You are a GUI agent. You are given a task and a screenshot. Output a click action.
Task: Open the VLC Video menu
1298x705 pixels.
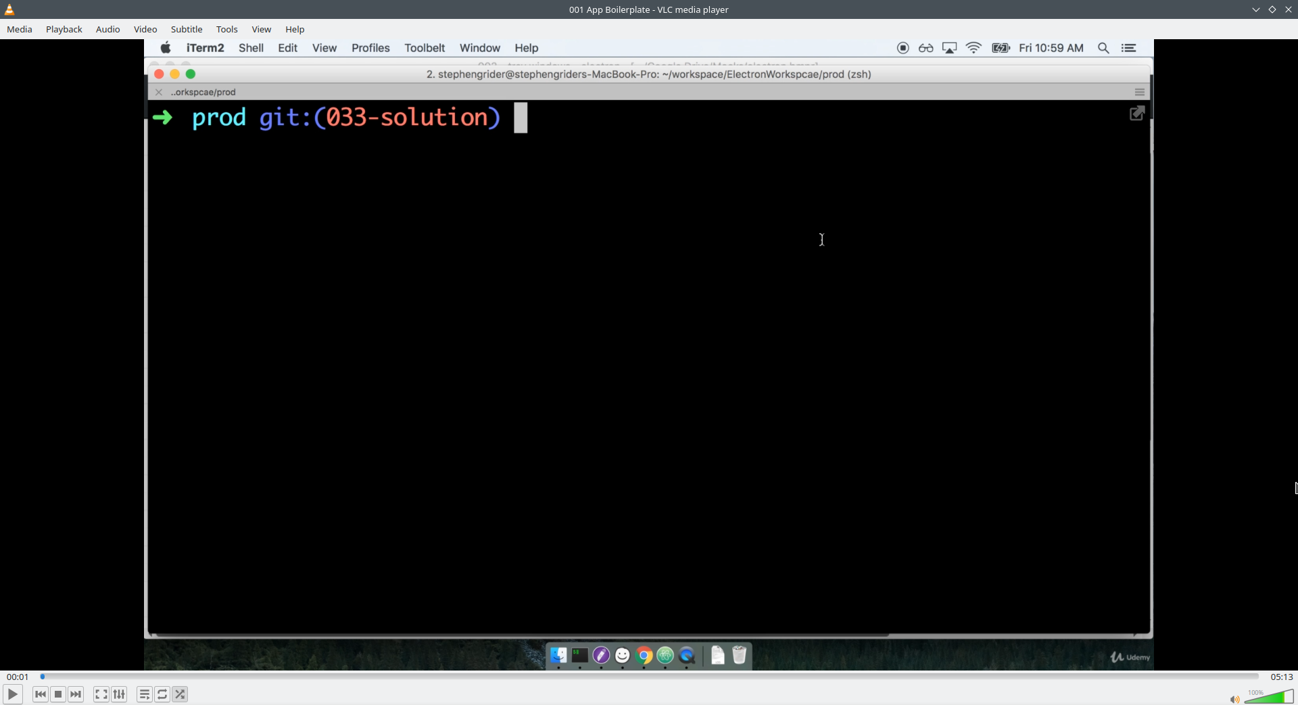point(145,29)
